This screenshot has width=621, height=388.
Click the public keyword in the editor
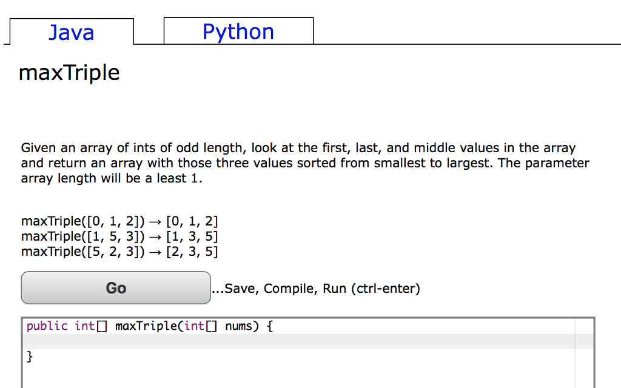tap(47, 326)
